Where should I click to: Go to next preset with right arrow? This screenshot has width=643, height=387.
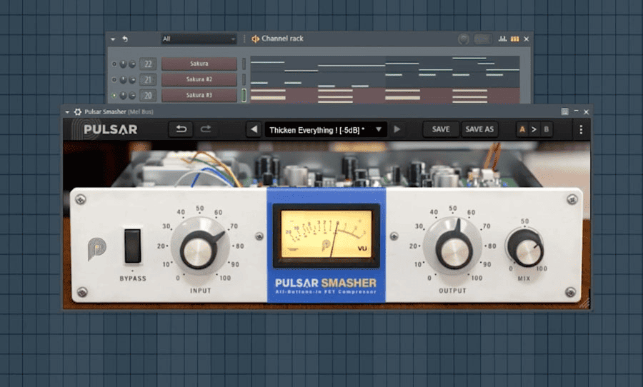[x=397, y=129]
